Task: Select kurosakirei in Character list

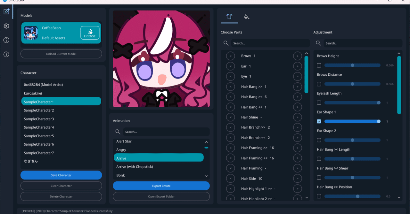Action: click(x=61, y=93)
